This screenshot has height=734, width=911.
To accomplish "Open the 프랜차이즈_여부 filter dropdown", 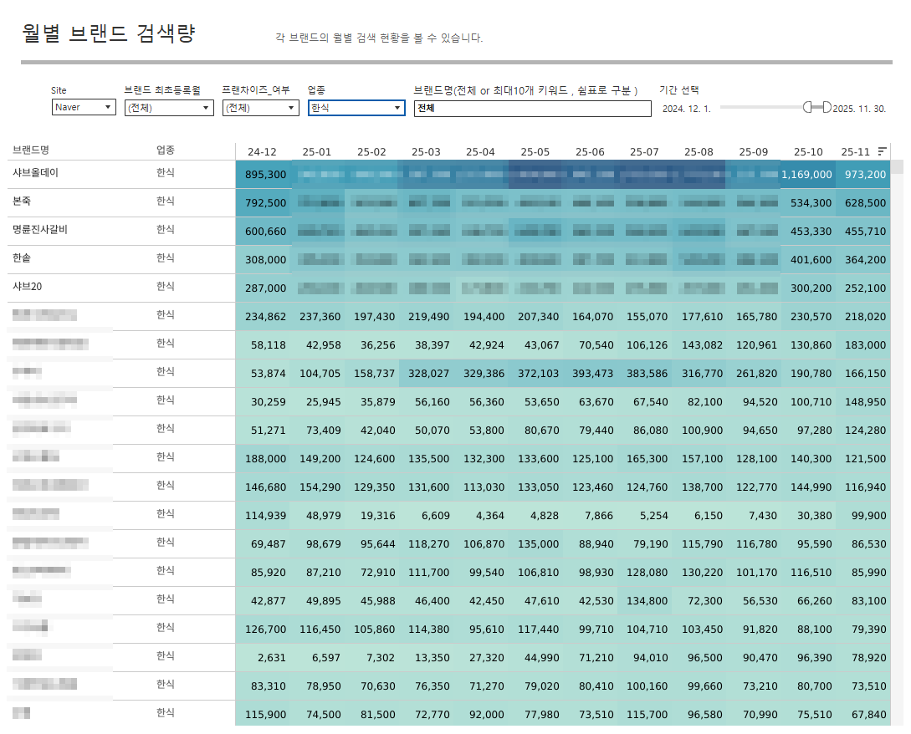I will pyautogui.click(x=260, y=108).
